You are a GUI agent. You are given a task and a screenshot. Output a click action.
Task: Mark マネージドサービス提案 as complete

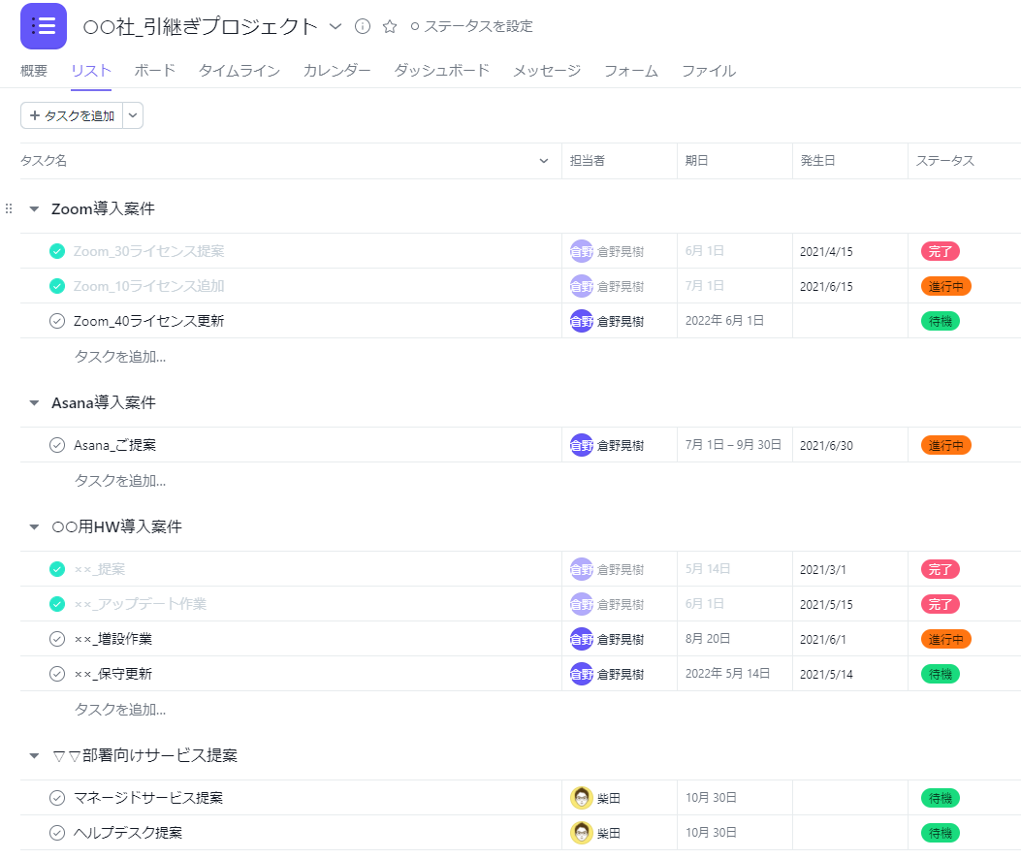point(57,799)
